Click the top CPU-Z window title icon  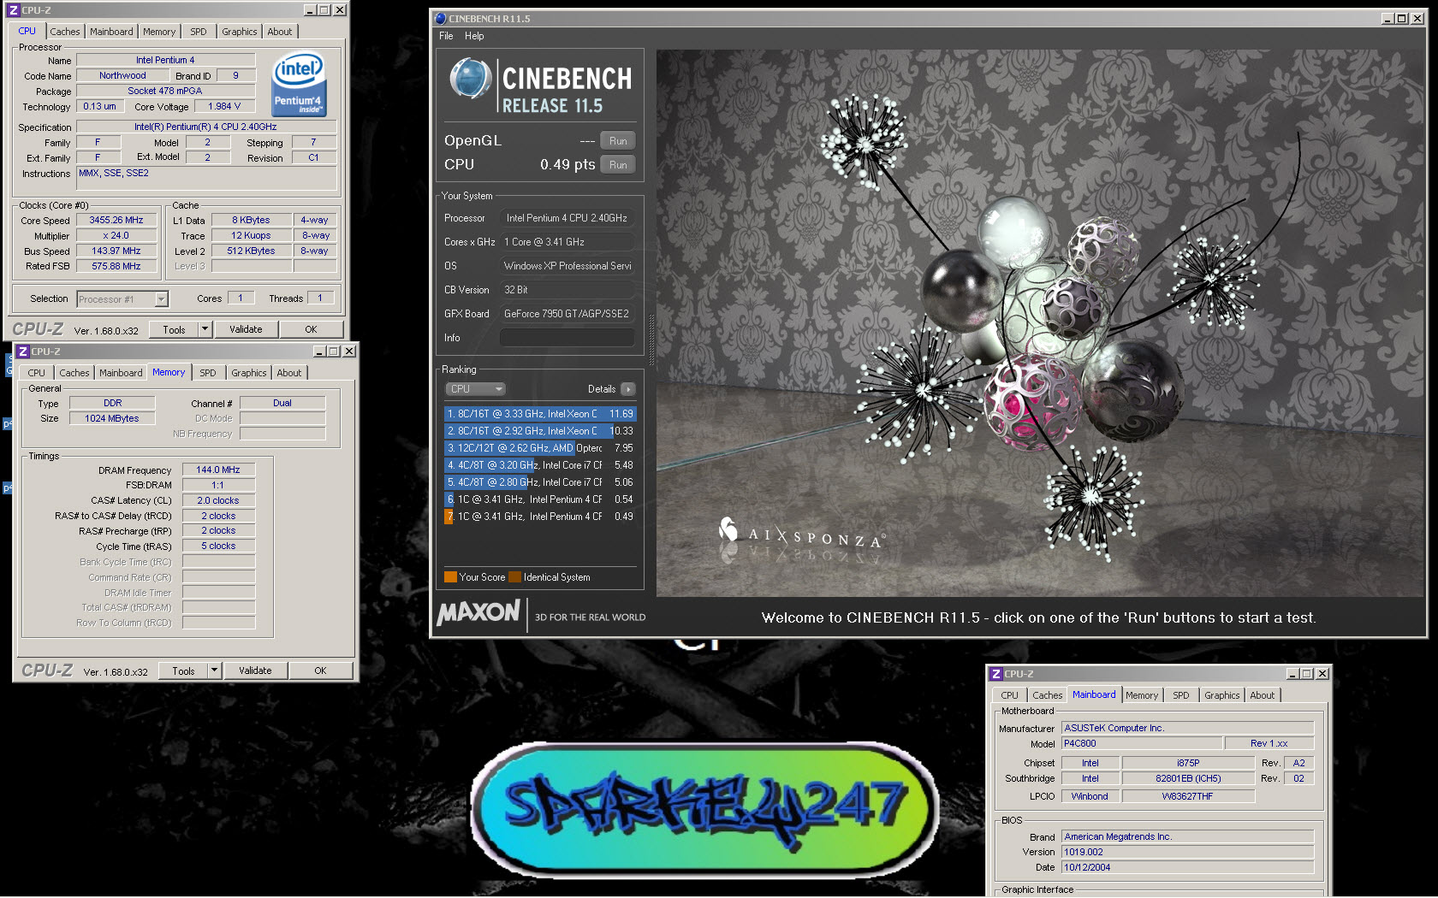pyautogui.click(x=13, y=10)
